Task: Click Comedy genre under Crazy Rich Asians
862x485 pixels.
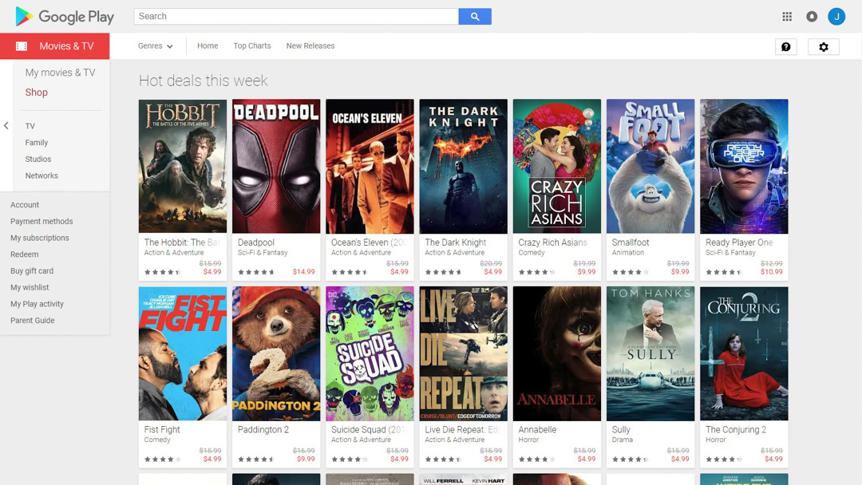Action: tap(531, 253)
